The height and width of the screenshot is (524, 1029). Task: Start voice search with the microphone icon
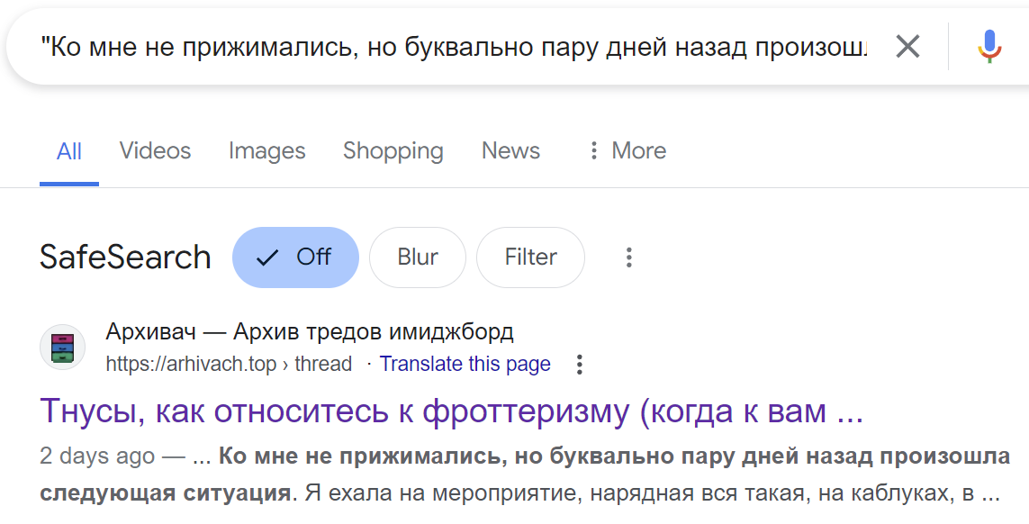pos(989,47)
